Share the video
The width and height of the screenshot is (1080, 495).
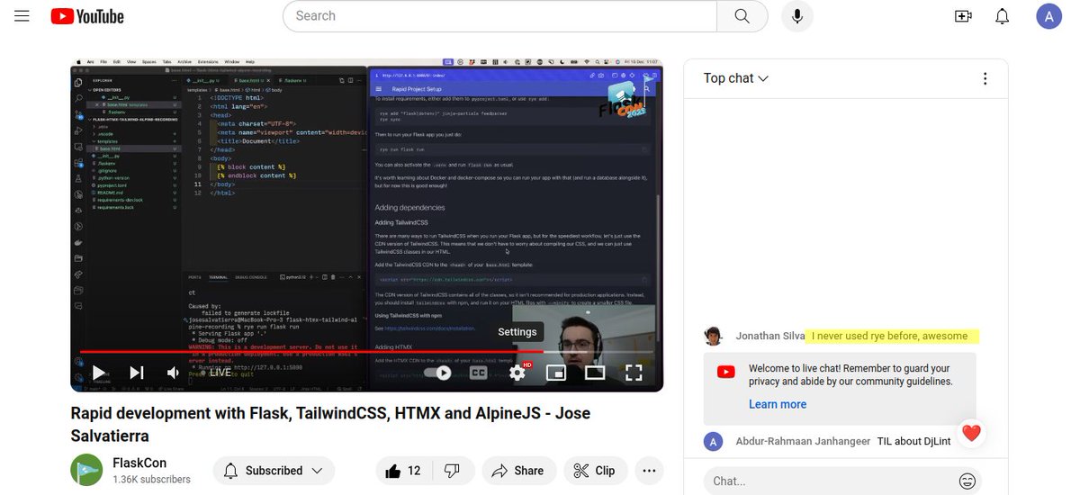coord(518,471)
